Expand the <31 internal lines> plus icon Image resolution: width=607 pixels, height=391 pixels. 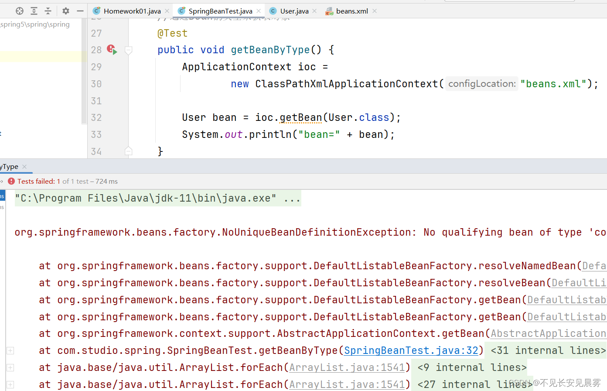[x=10, y=350]
